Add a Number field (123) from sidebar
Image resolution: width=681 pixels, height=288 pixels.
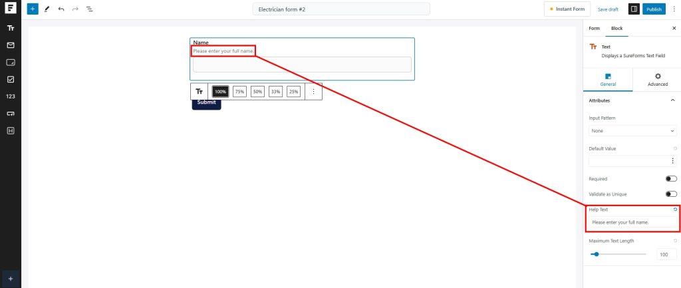click(11, 96)
